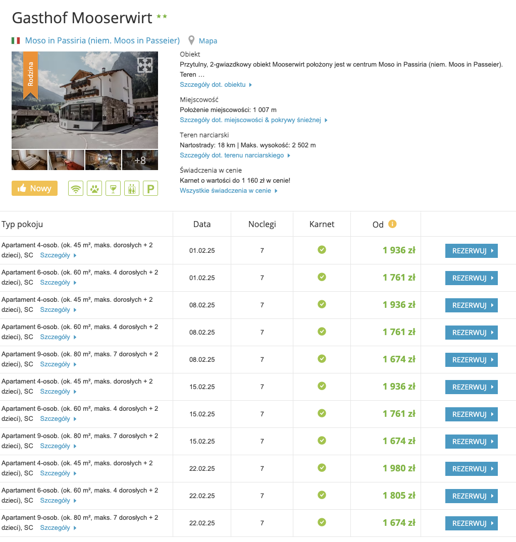The height and width of the screenshot is (542, 516).
Task: Click the Italian flag icon
Action: 16,41
